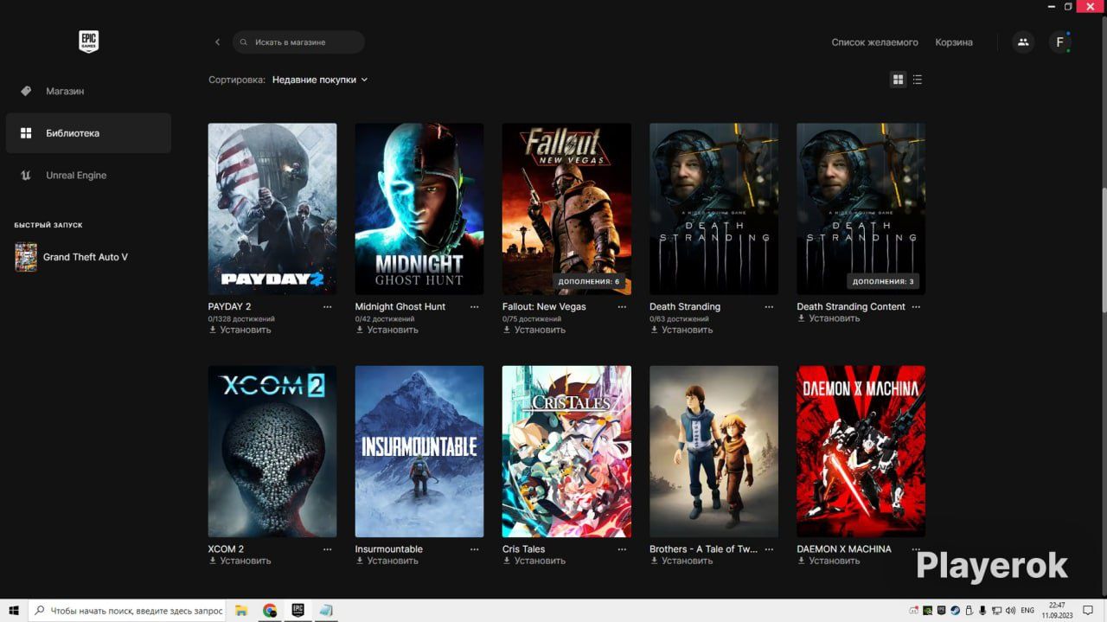The height and width of the screenshot is (622, 1107).
Task: Install Cris Tales via Установить
Action: 534,561
